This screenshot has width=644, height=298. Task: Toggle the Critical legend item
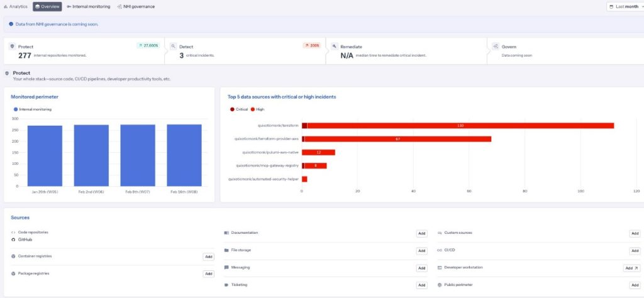tap(239, 109)
